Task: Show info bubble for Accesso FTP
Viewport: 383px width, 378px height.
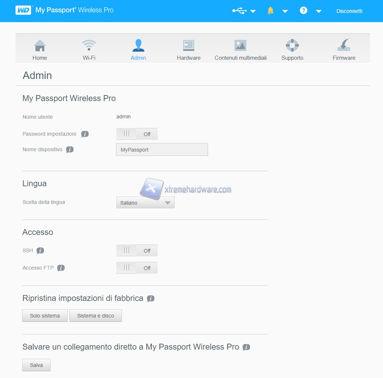Action: pos(61,268)
